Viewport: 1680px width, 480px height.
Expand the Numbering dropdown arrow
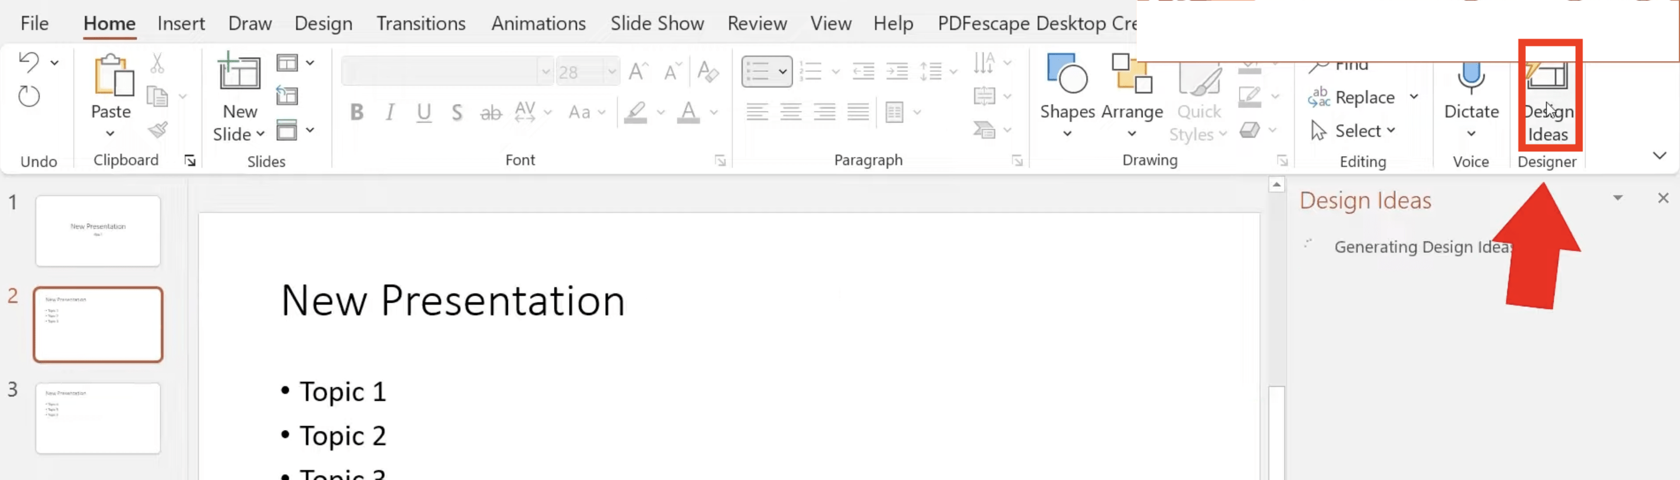click(x=836, y=71)
